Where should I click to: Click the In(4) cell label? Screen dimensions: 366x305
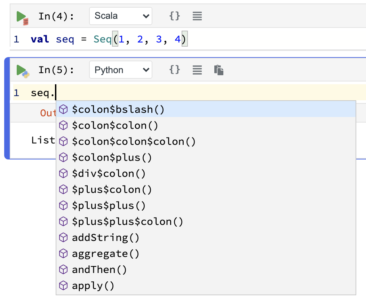pos(56,16)
